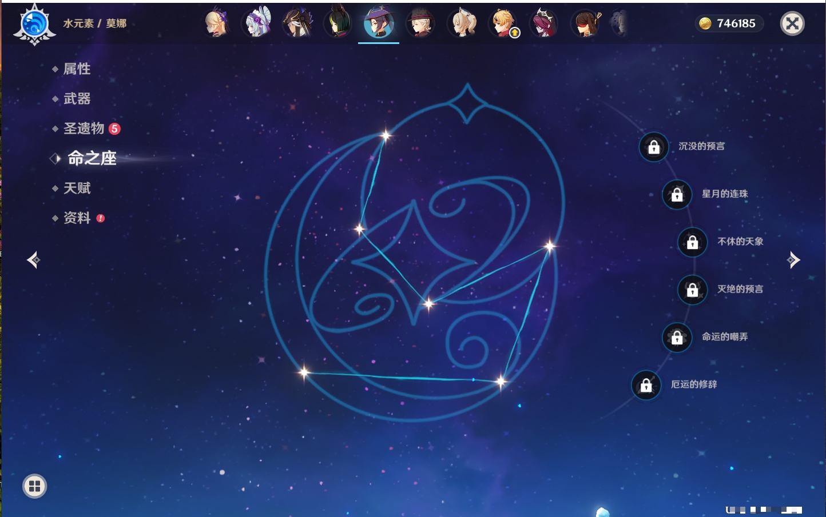Click lock icon for 沉没的预言
Viewport: 826px width, 517px height.
(654, 147)
